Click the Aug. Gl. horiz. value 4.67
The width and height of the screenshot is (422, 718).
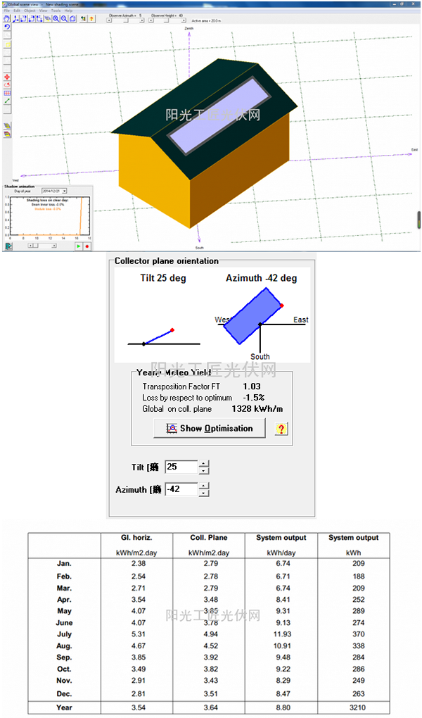(139, 645)
